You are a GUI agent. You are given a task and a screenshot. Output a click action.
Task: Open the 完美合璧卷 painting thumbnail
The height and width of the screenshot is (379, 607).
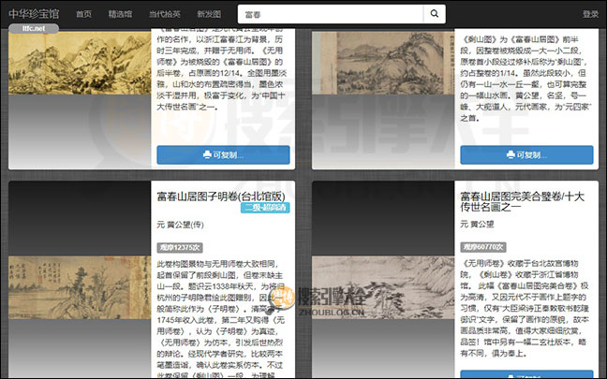coord(383,287)
